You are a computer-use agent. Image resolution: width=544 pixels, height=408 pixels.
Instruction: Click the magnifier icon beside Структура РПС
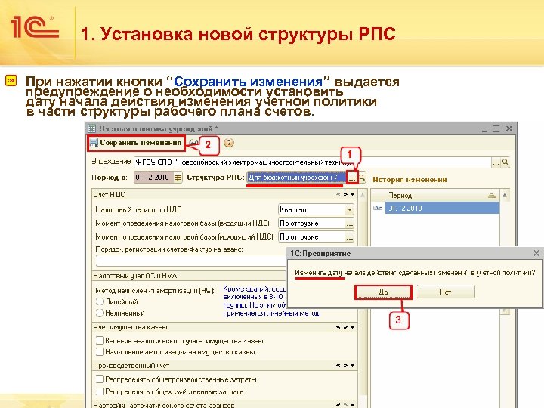pos(361,178)
